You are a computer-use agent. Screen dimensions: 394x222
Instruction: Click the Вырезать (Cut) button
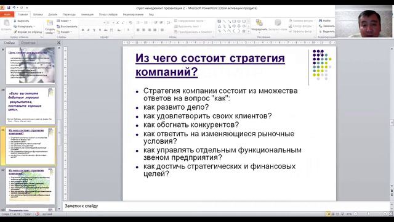click(22, 21)
